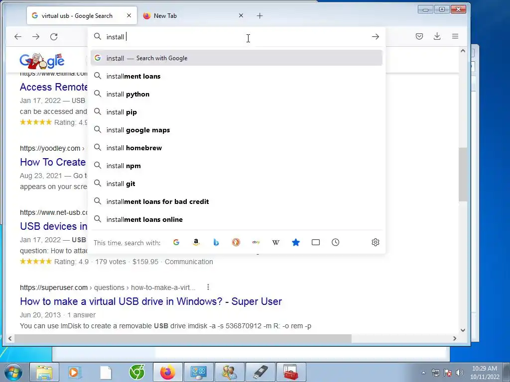Image resolution: width=510 pixels, height=382 pixels.
Task: Close the virtual usb Google Search tab
Action: pyautogui.click(x=129, y=15)
